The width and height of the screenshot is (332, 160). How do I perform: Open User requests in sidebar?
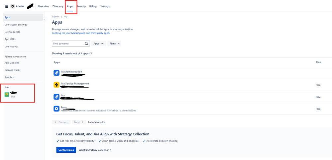coord(12,32)
